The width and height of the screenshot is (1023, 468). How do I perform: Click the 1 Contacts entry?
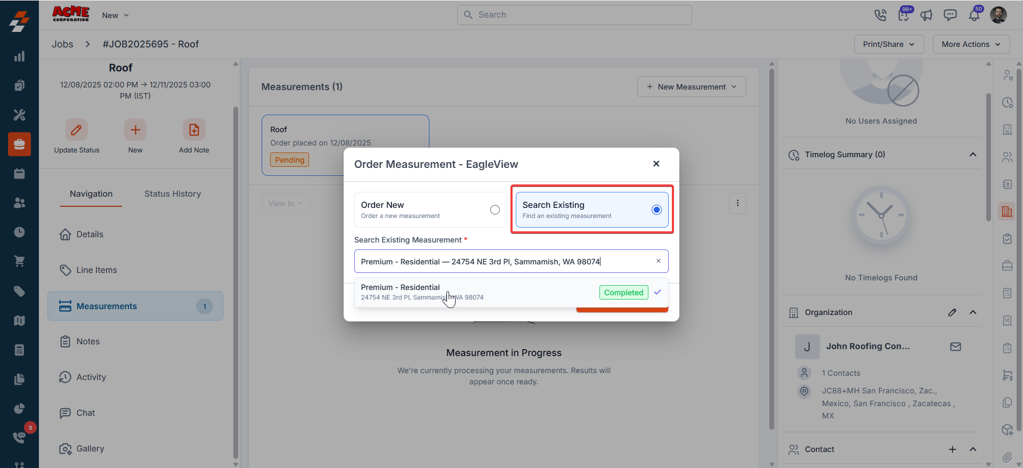tap(841, 373)
